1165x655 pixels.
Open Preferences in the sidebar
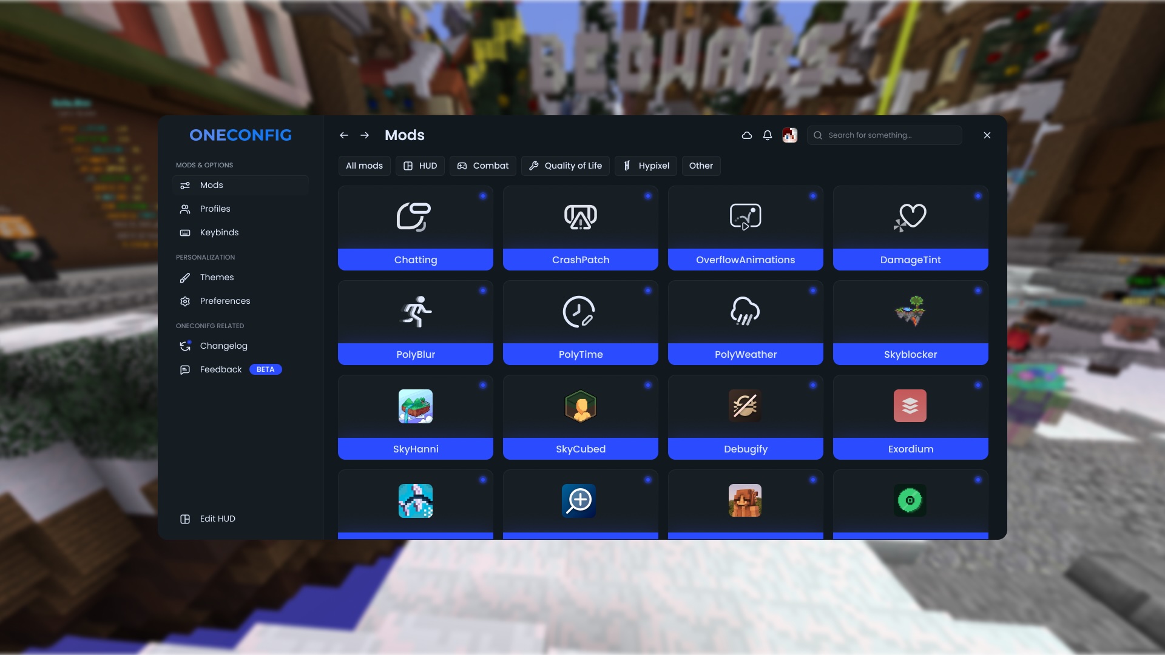pos(240,301)
